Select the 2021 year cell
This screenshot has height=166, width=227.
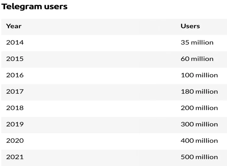pos(15,157)
